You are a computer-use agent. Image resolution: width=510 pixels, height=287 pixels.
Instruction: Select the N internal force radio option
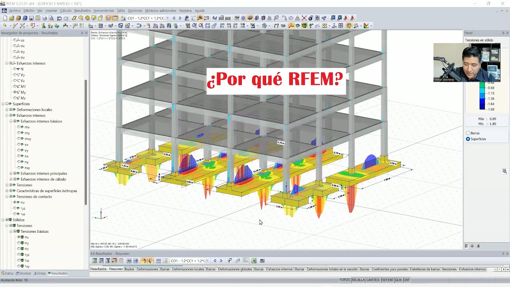pos(15,69)
